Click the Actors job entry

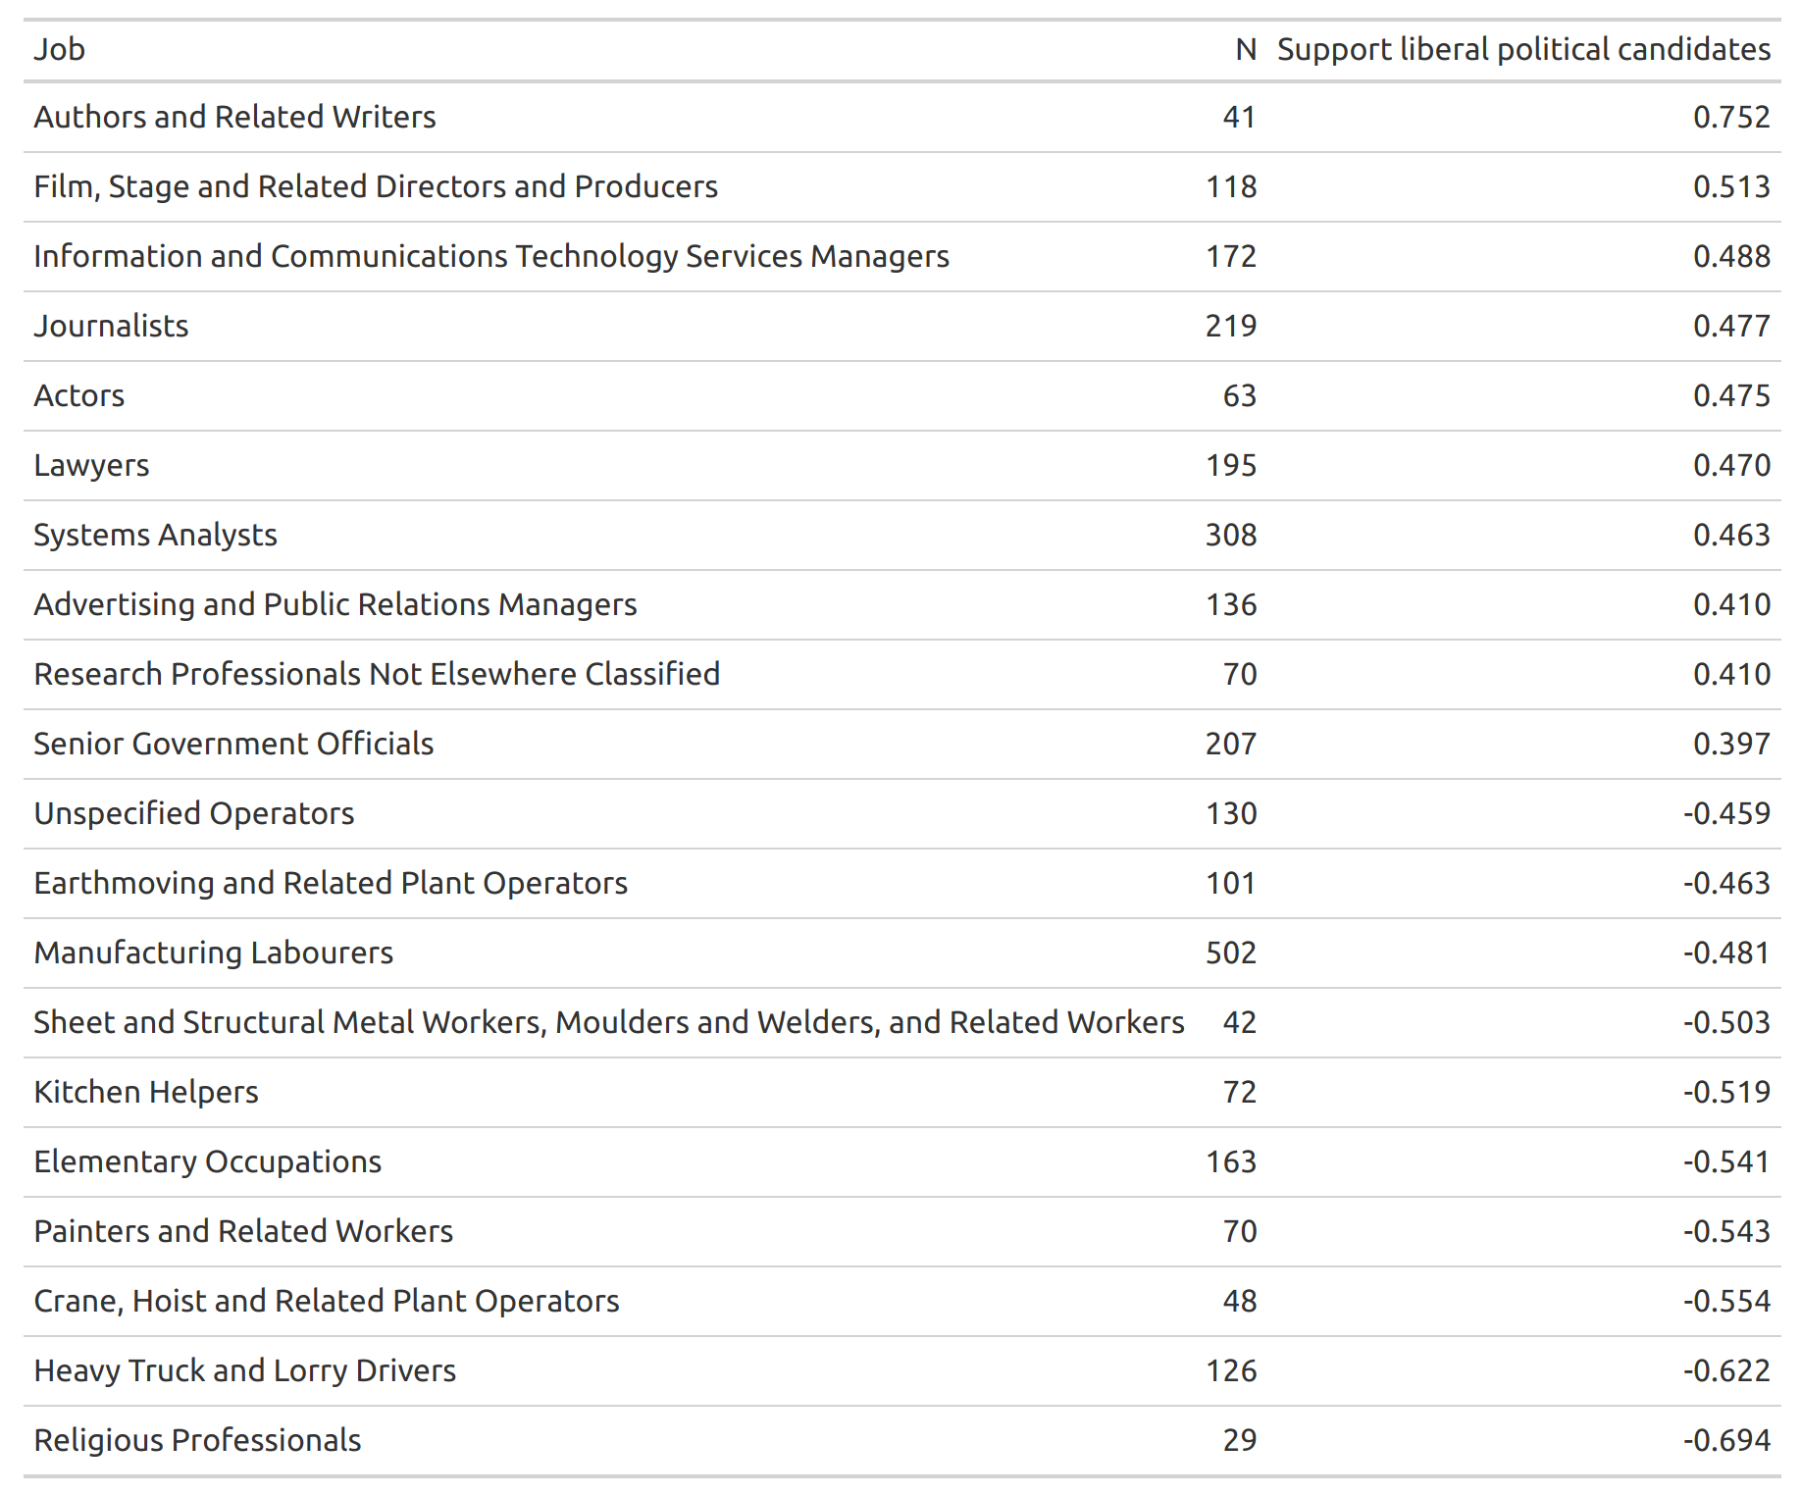[x=79, y=395]
